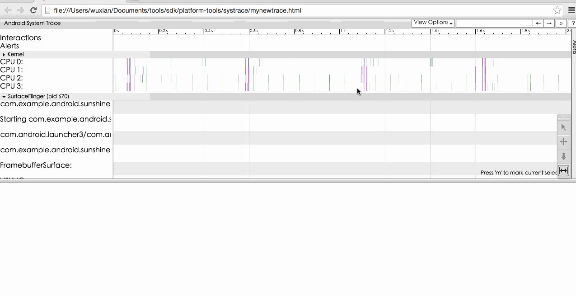
Task: Click the 1 s ruler mark
Action: tap(343, 31)
